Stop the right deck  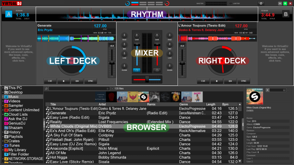(x=216, y=81)
